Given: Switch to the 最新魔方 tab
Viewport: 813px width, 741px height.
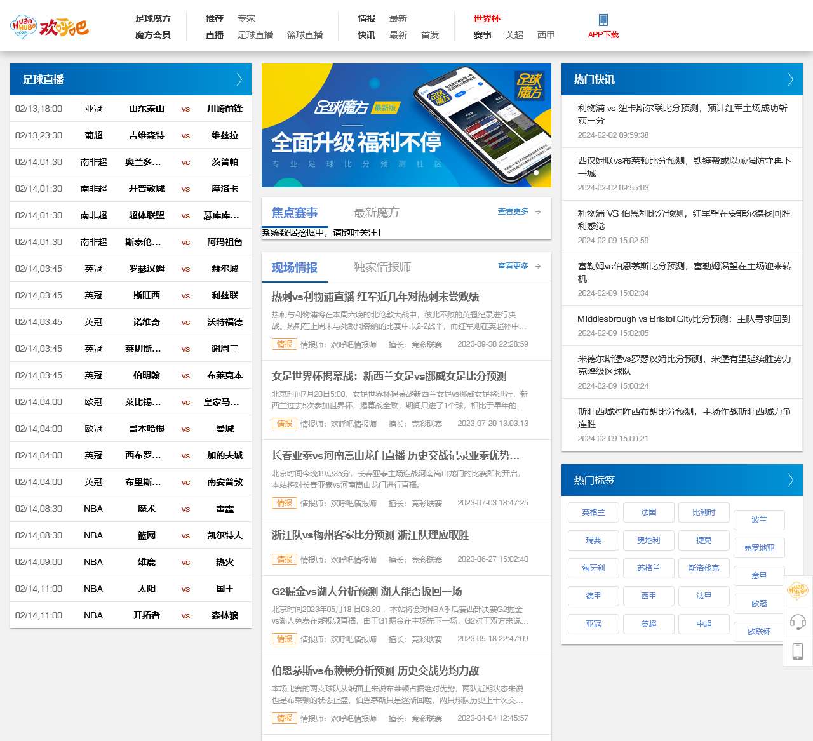Looking at the screenshot, I should pyautogui.click(x=376, y=213).
